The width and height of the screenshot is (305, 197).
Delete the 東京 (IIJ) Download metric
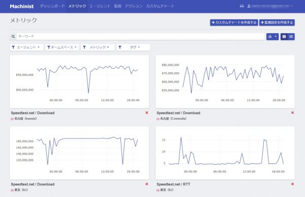point(147,184)
